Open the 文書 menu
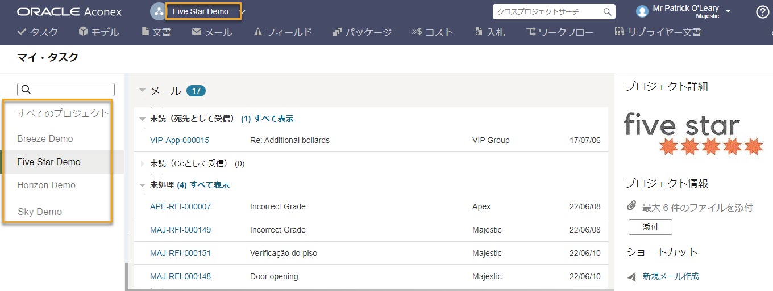 click(x=156, y=32)
